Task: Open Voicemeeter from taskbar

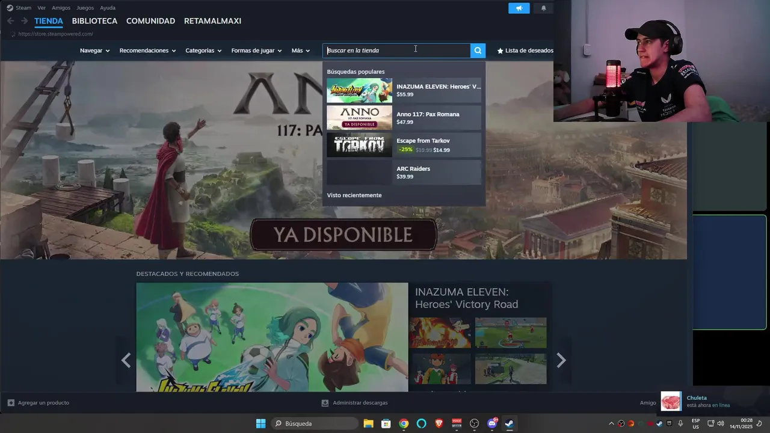Action: [x=457, y=423]
